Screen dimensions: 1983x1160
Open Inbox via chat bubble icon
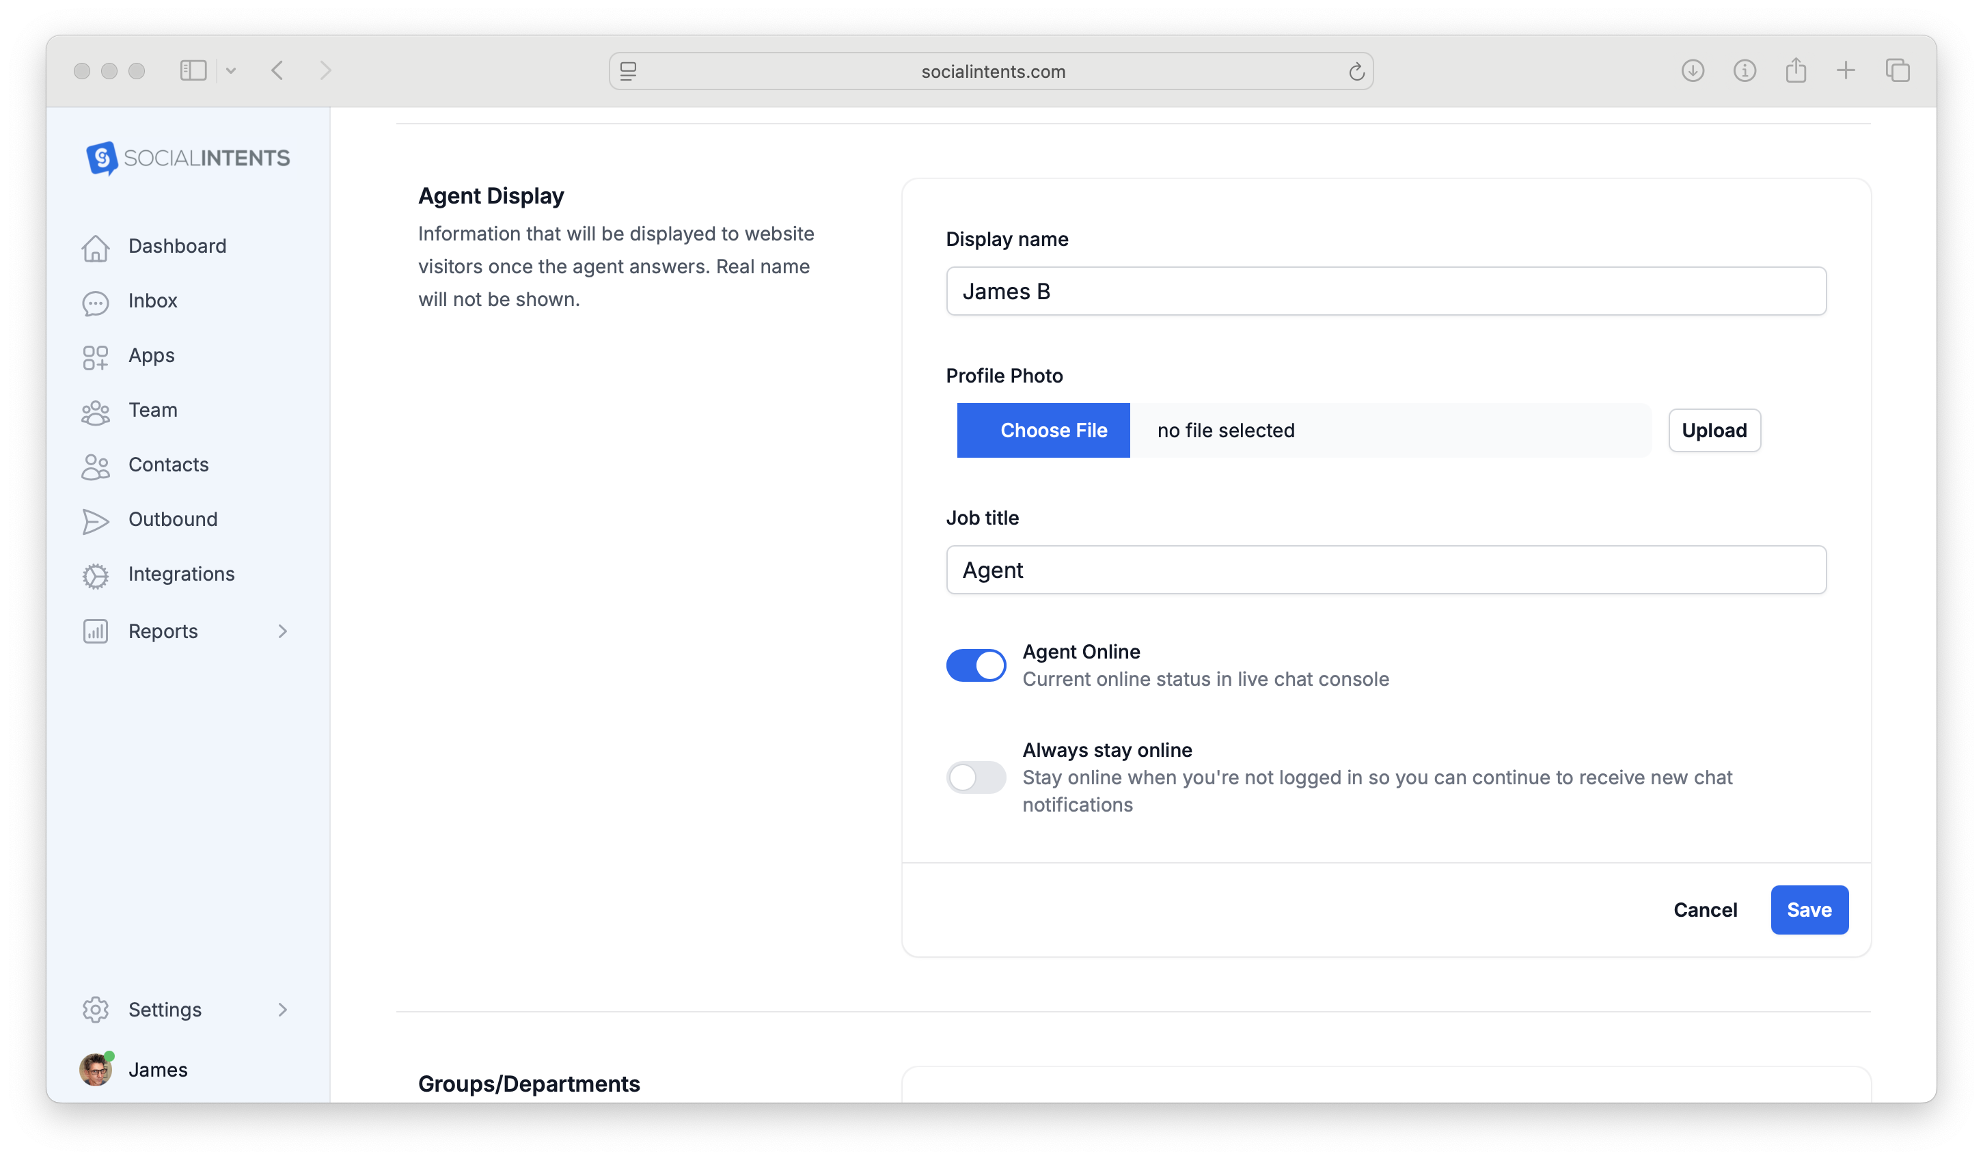95,302
